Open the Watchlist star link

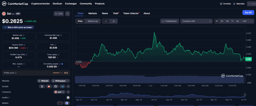tap(239, 3)
